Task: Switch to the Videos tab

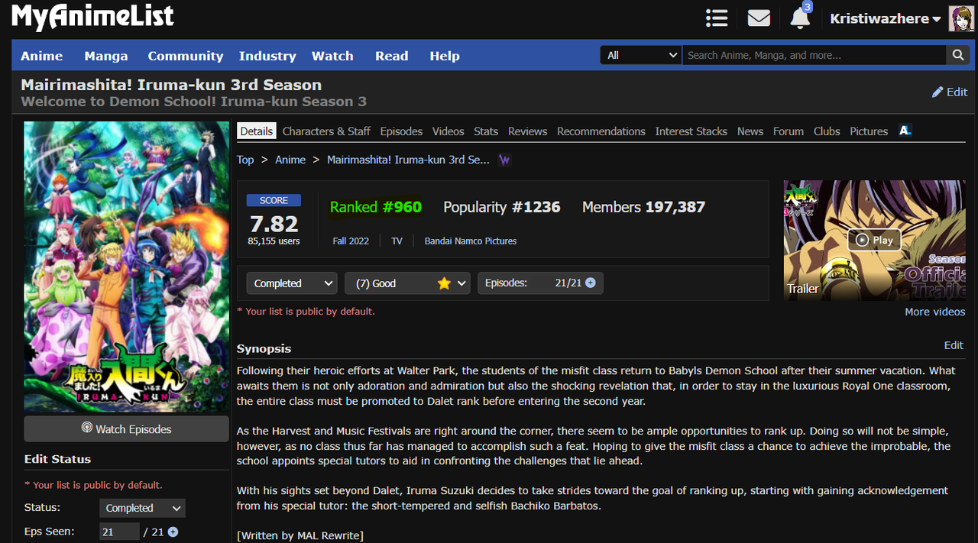Action: 449,131
